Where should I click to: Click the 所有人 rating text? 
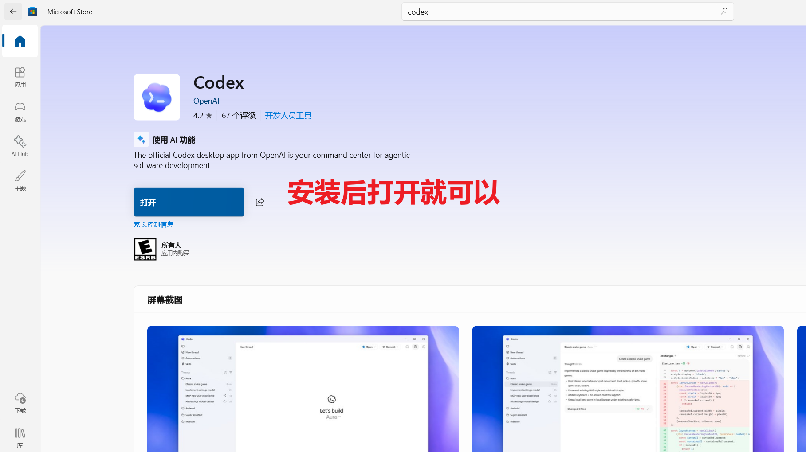click(x=171, y=245)
